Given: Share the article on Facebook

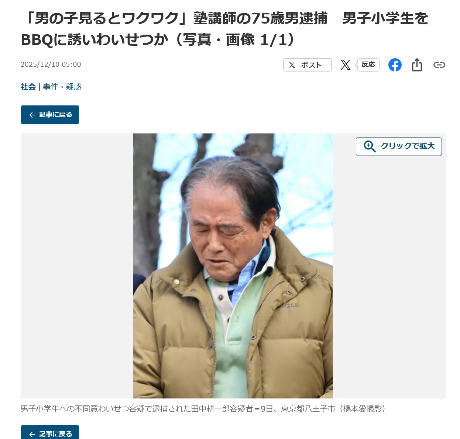Looking at the screenshot, I should [x=395, y=65].
